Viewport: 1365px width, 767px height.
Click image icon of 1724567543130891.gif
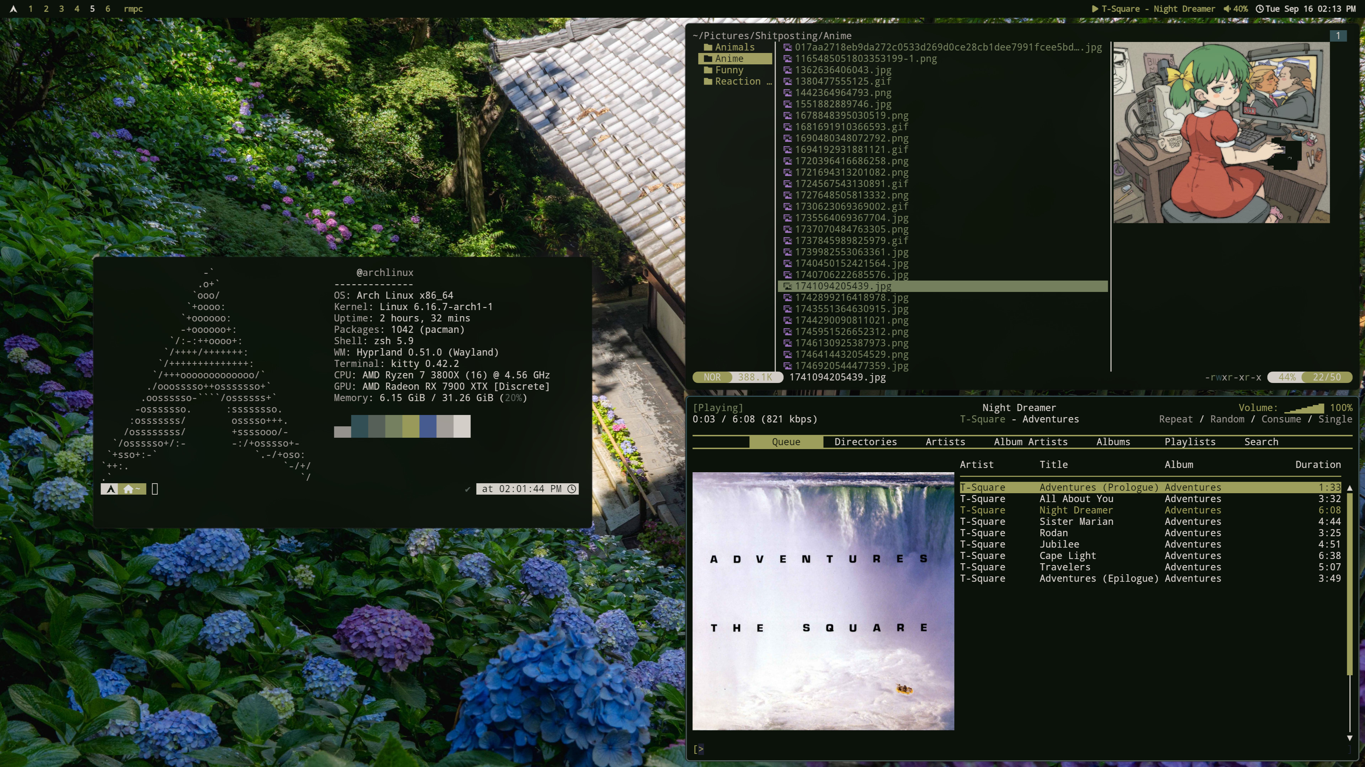pos(787,184)
